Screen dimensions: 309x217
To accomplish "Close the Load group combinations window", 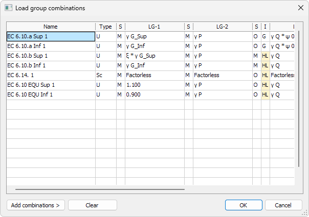I will [301, 8].
